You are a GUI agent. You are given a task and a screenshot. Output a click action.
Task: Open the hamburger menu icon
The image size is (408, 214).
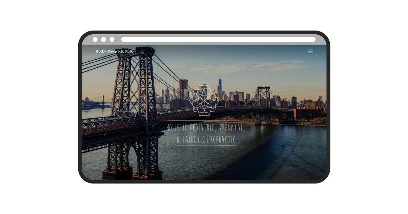click(x=310, y=51)
